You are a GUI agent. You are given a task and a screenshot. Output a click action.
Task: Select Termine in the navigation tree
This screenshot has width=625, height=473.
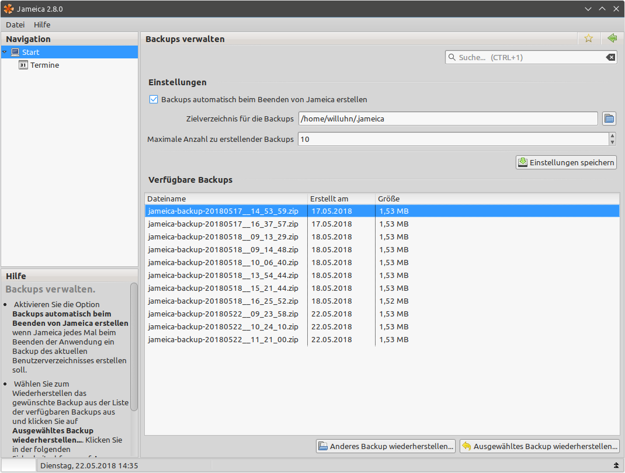pos(44,65)
